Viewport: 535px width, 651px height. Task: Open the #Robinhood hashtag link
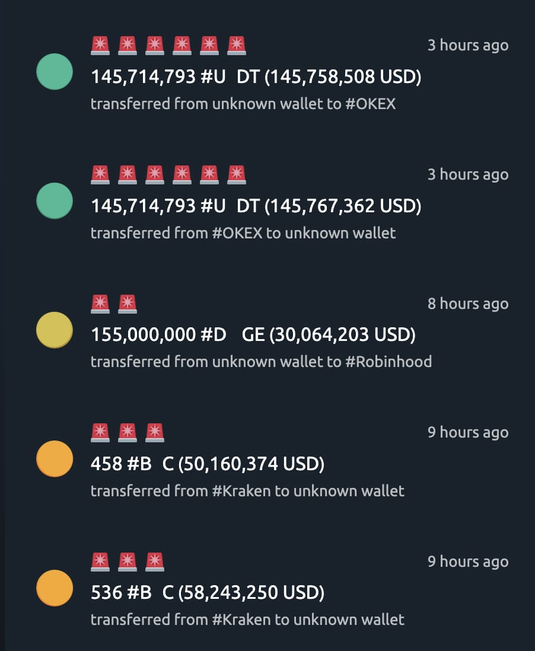click(x=388, y=362)
